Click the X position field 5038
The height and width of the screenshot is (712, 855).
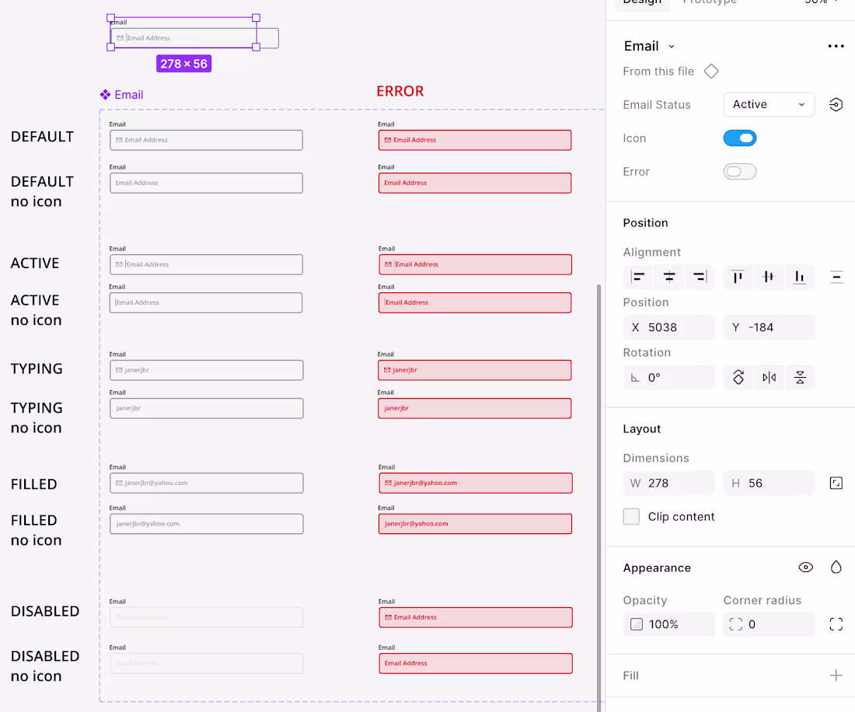coord(669,327)
